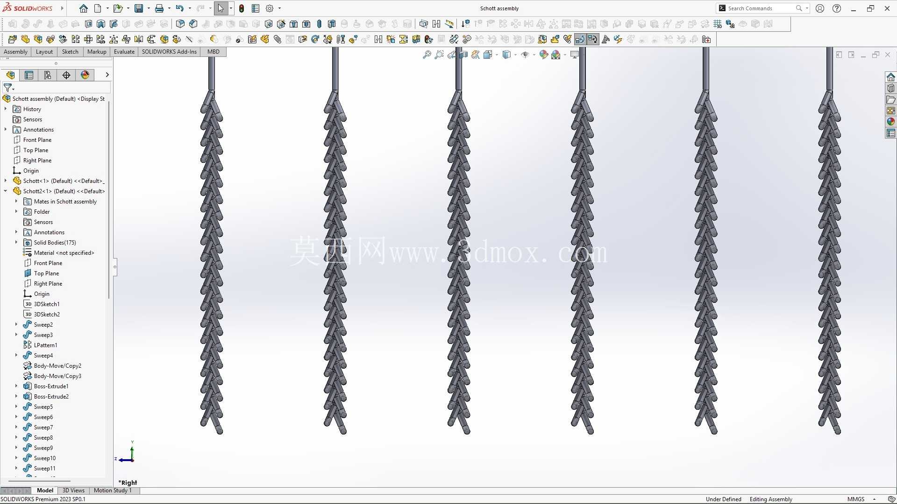Click the Section View icon

click(463, 55)
